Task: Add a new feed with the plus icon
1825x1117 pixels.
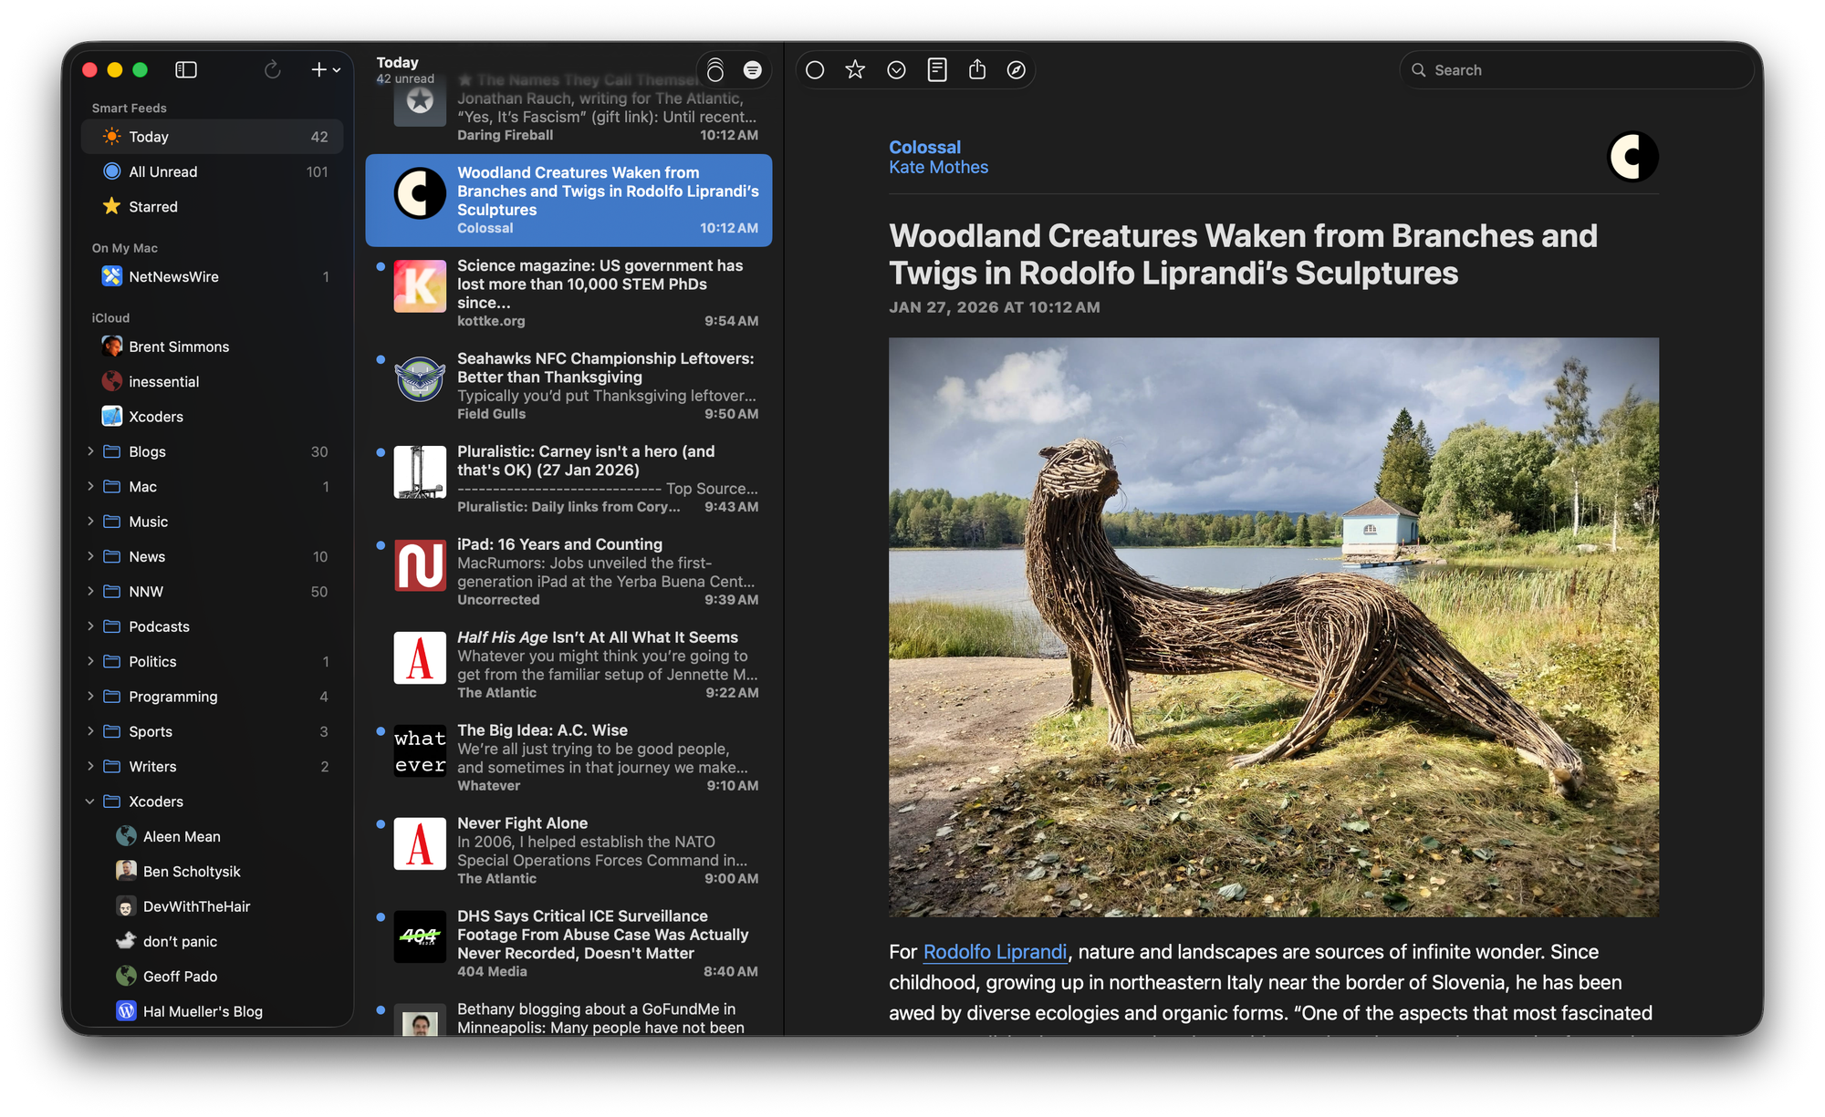Action: click(x=318, y=69)
